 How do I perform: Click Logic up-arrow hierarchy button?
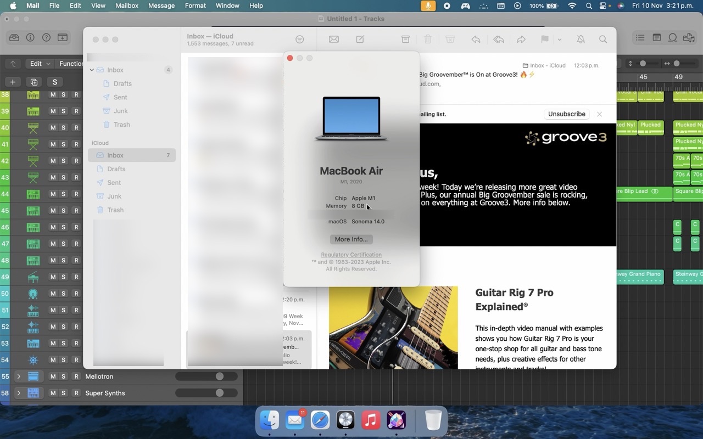[x=13, y=64]
